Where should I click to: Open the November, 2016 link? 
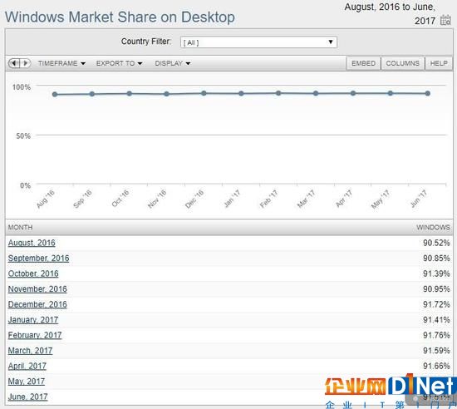pos(37,289)
